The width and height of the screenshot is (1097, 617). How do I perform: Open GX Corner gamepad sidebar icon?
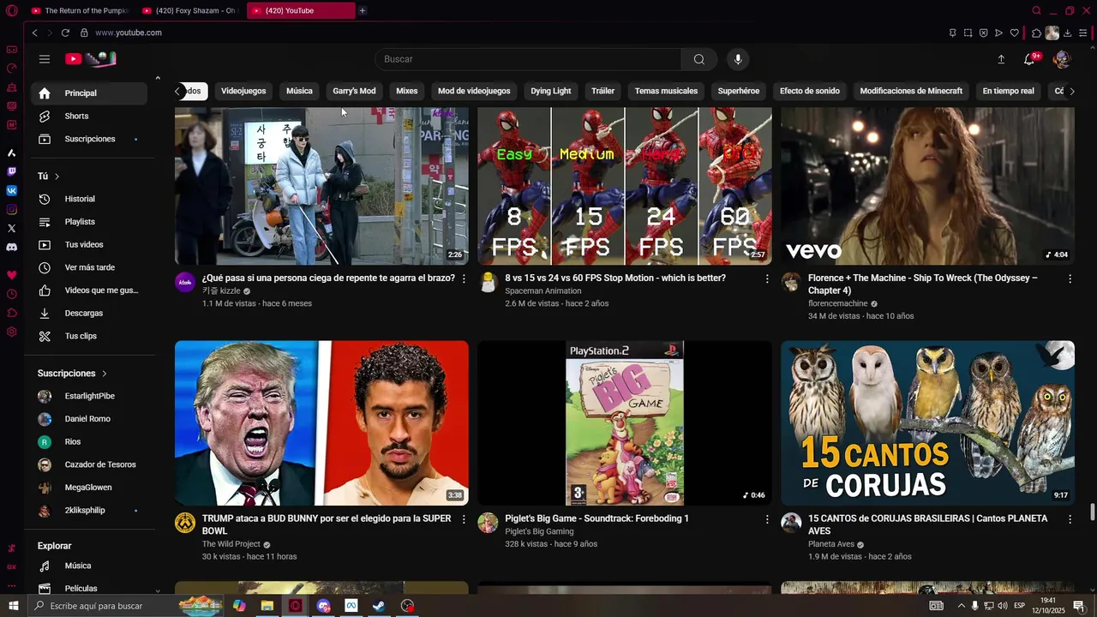pyautogui.click(x=12, y=50)
